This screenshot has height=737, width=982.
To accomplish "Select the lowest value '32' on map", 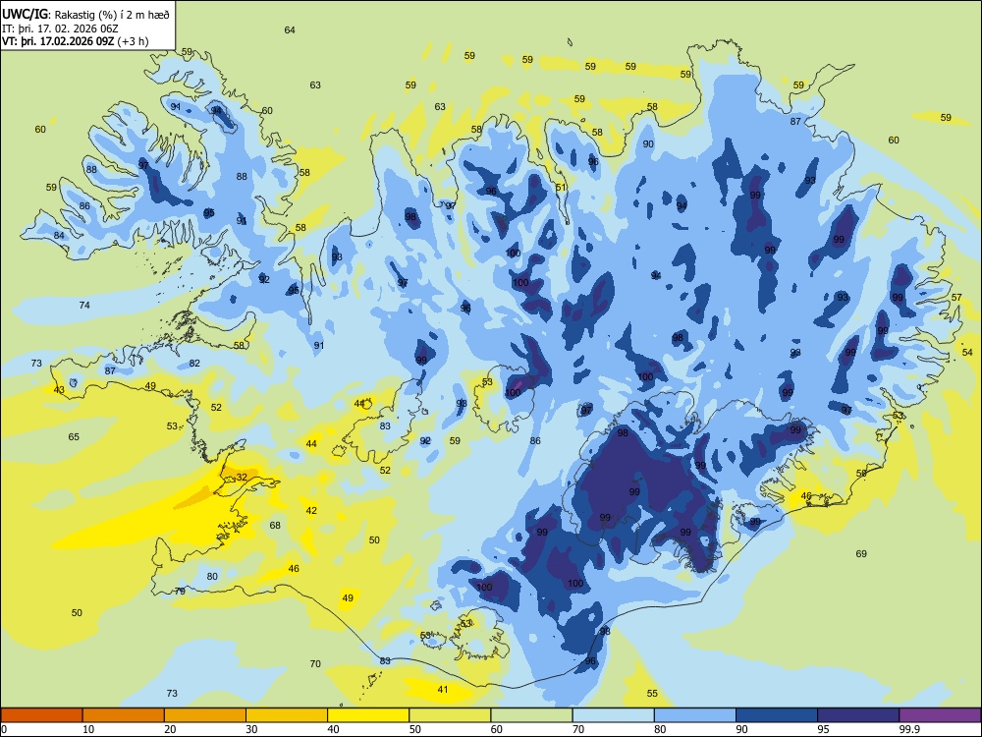I will coord(242,477).
